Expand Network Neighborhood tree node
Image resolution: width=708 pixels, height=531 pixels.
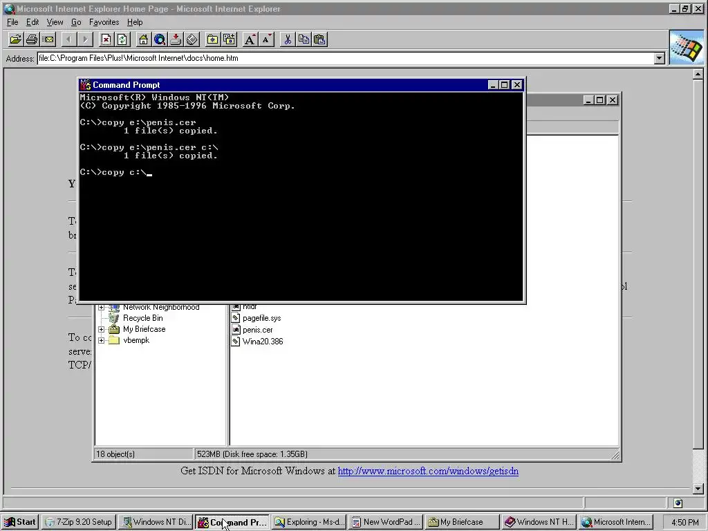[101, 307]
